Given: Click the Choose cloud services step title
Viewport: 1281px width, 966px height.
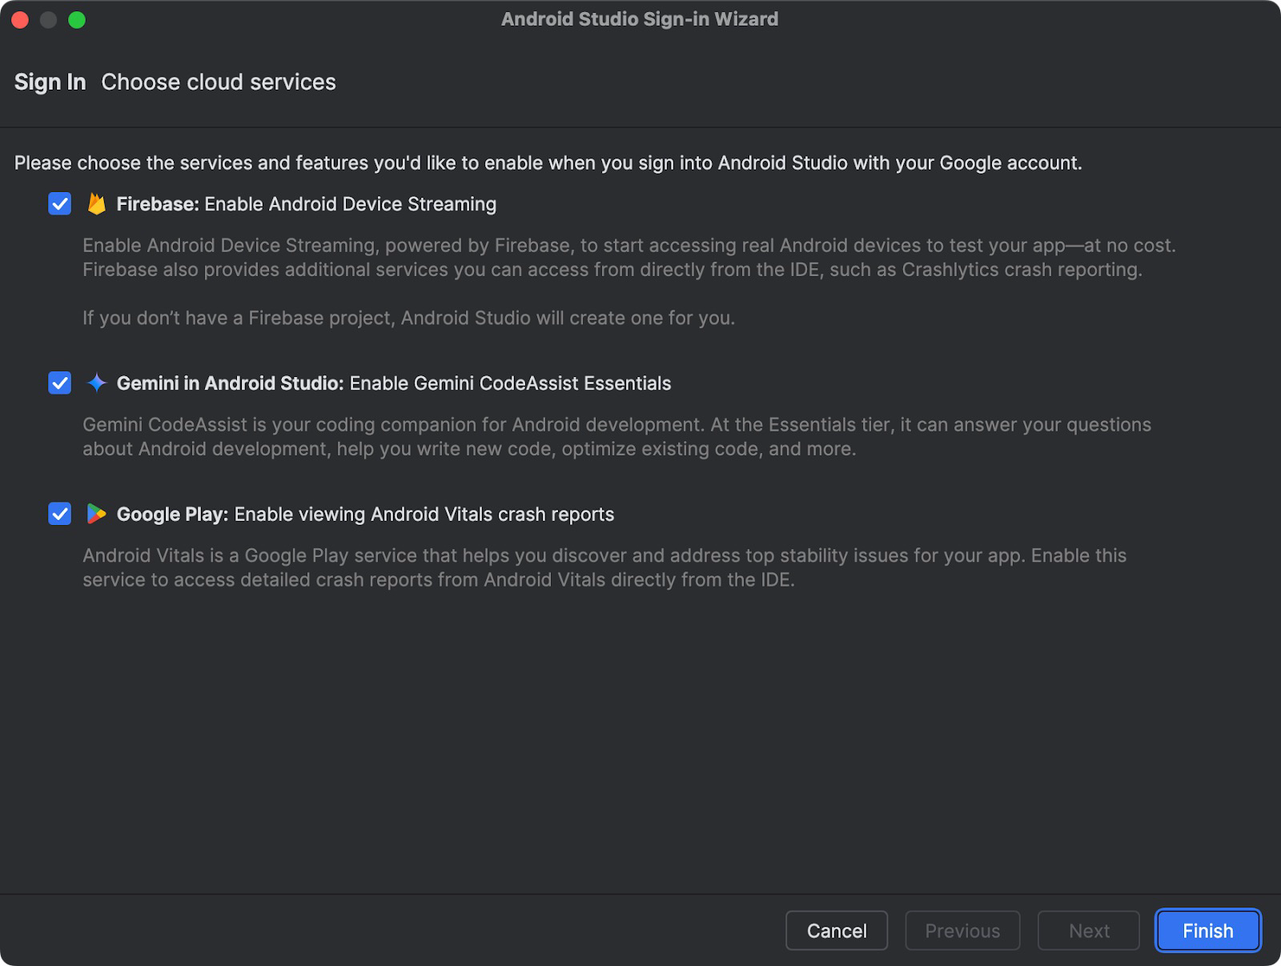Looking at the screenshot, I should [x=219, y=82].
